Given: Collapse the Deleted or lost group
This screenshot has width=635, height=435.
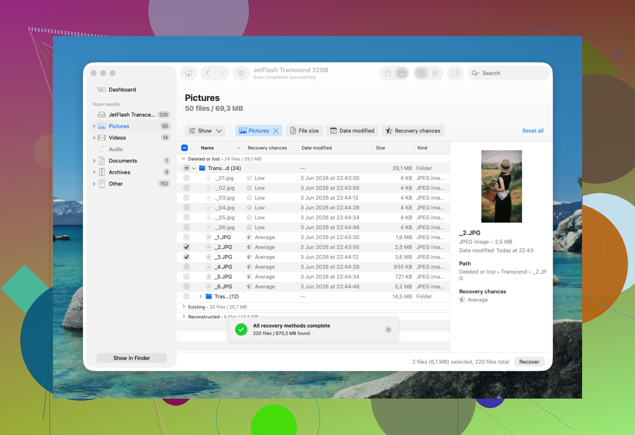Looking at the screenshot, I should coord(184,159).
